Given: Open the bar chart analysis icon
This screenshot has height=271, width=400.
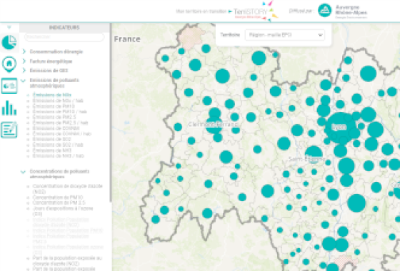Looking at the screenshot, I should click(x=9, y=108).
